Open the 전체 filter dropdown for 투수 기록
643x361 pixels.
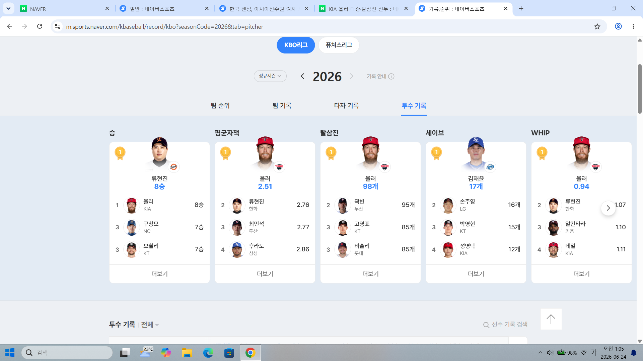(150, 325)
